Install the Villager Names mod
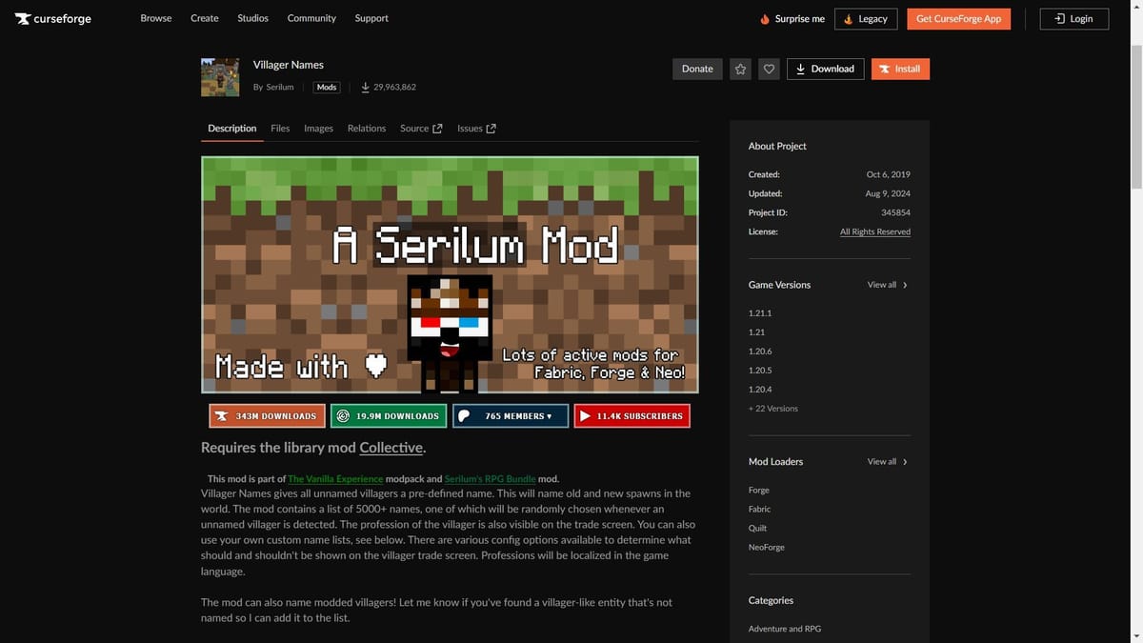 click(x=899, y=69)
